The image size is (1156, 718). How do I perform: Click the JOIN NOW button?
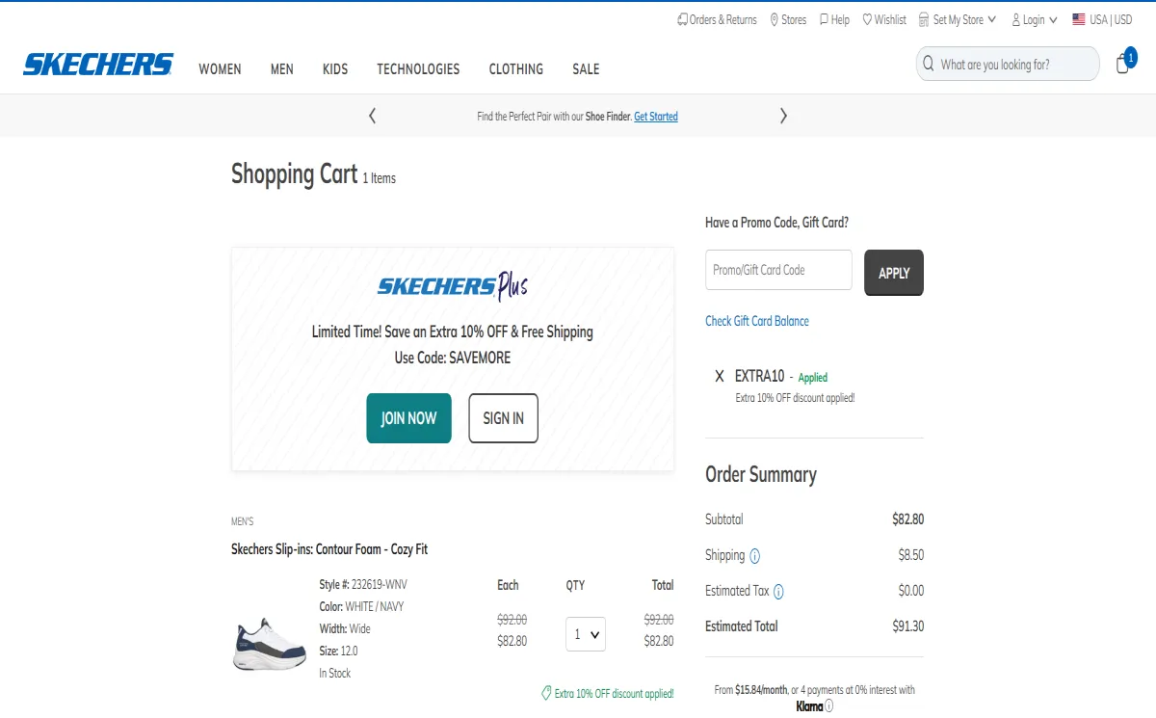(407, 417)
